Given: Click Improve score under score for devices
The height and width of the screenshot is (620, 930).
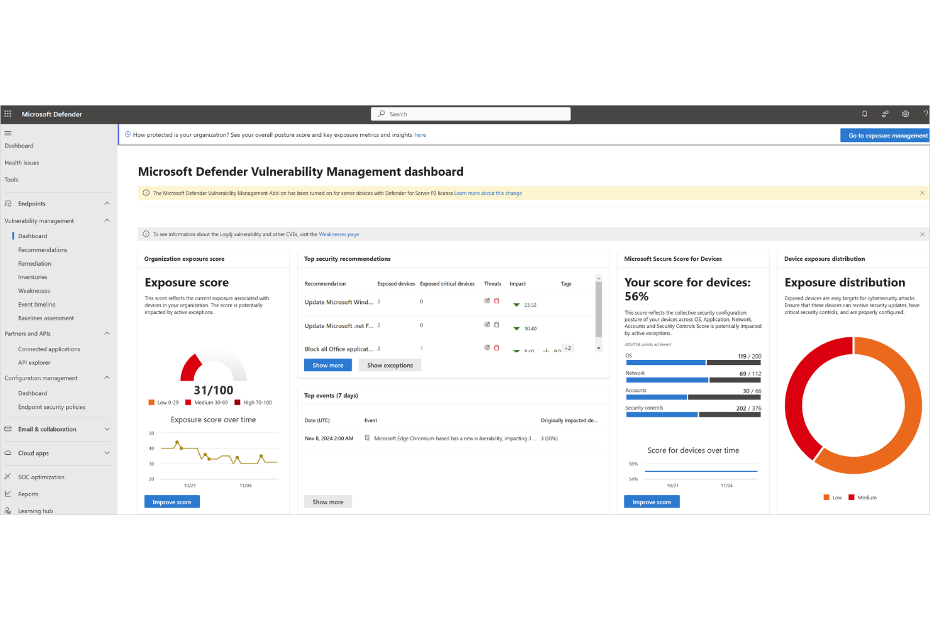Looking at the screenshot, I should click(652, 502).
